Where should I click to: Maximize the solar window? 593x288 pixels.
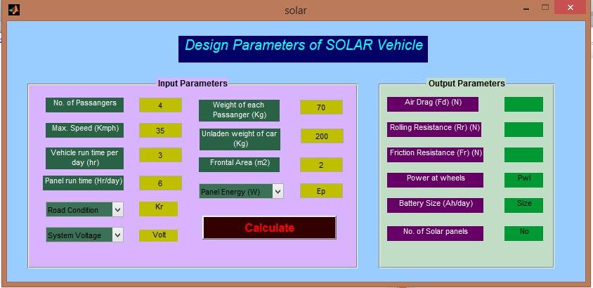[545, 7]
